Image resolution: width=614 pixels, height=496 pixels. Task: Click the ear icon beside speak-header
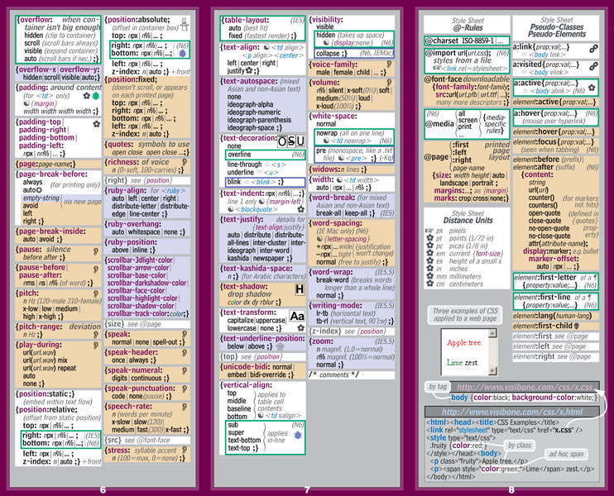point(184,353)
